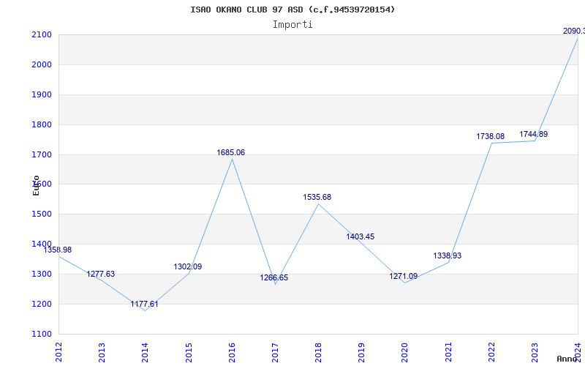Select the 1277.63 data label
The image size is (585, 366).
(101, 274)
